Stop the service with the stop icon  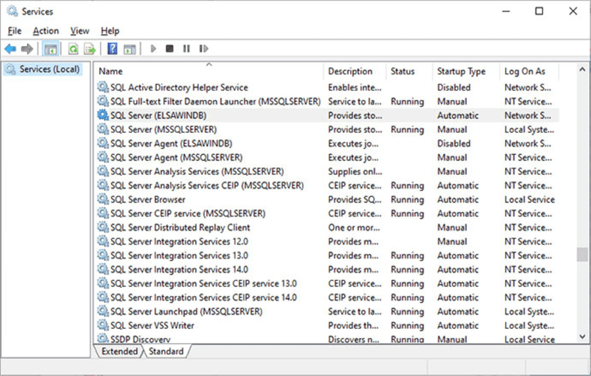(x=169, y=49)
